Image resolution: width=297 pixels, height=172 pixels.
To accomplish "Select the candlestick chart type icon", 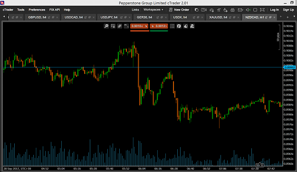I will pyautogui.click(x=120, y=26).
